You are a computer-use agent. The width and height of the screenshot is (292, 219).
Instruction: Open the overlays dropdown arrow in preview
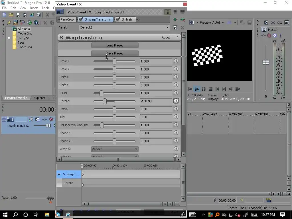pyautogui.click(x=235, y=23)
